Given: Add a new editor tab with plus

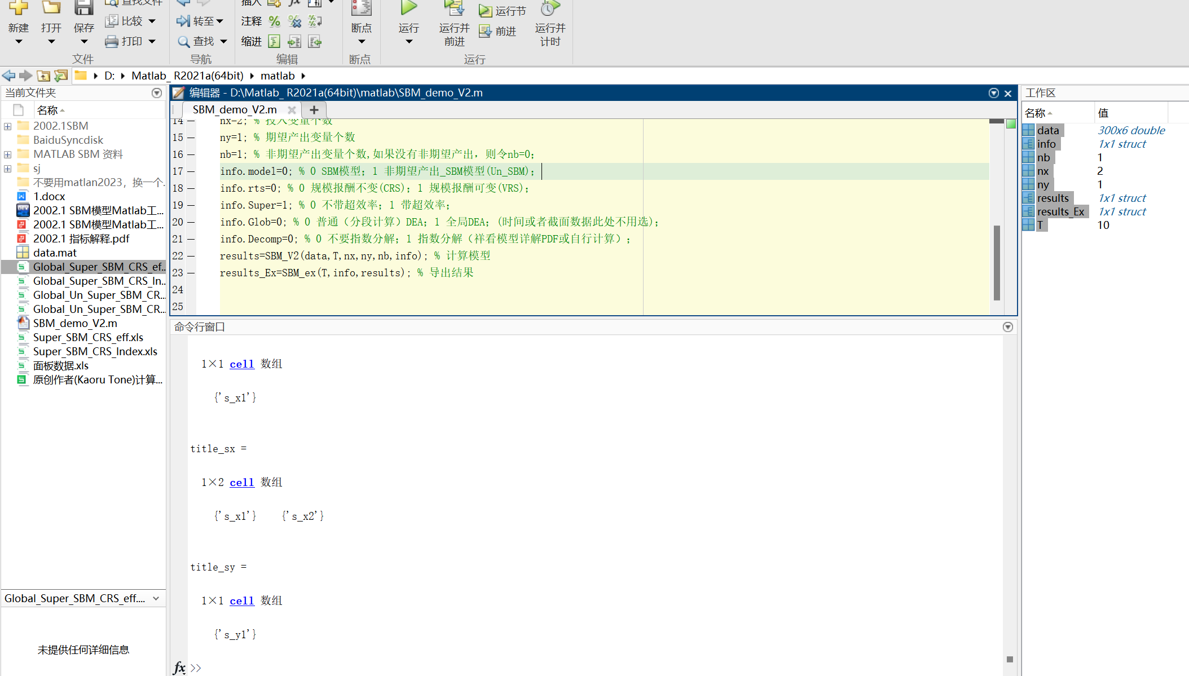Looking at the screenshot, I should tap(314, 110).
